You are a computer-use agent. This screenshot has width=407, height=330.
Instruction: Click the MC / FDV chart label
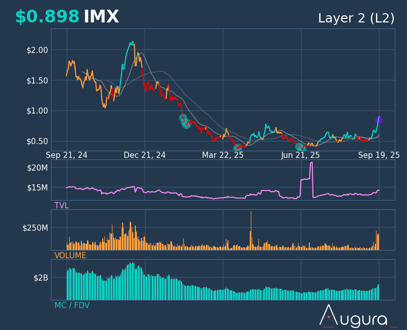pos(72,306)
